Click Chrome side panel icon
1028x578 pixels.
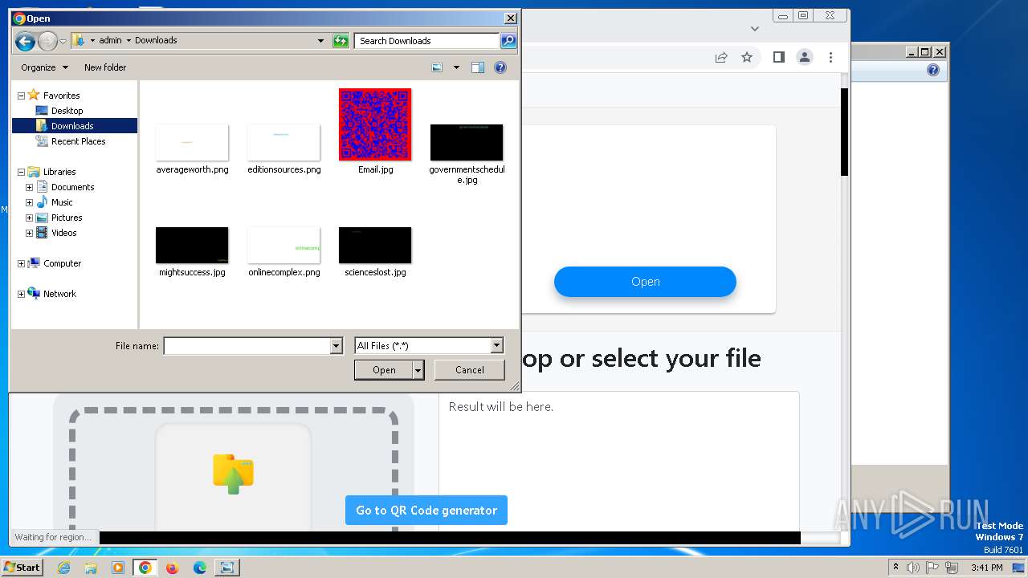(x=778, y=57)
